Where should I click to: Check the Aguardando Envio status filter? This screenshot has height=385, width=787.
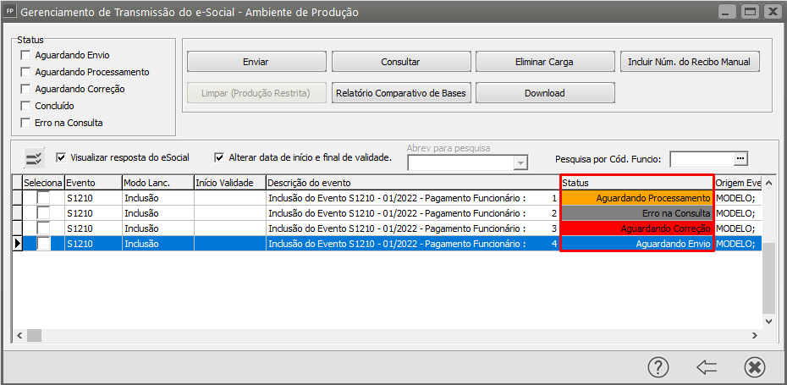click(25, 55)
